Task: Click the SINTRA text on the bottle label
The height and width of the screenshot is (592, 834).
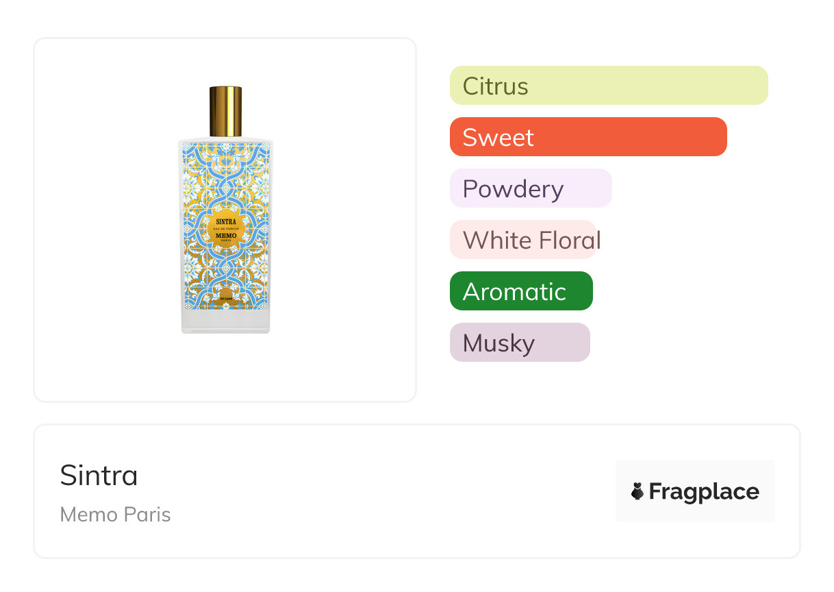Action: [225, 221]
